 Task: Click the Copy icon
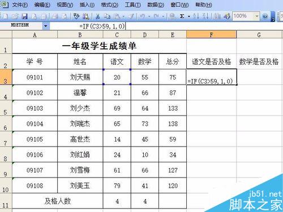point(108,16)
